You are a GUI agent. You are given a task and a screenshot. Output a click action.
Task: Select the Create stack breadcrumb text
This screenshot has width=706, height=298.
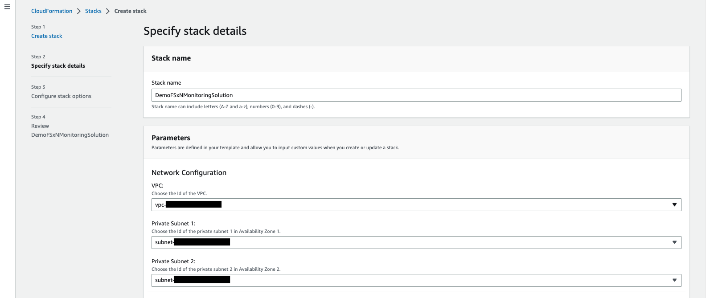(130, 11)
